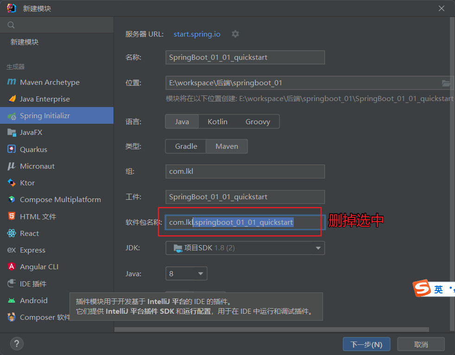Select Spring Initializr generator
The height and width of the screenshot is (355, 455).
(x=57, y=115)
